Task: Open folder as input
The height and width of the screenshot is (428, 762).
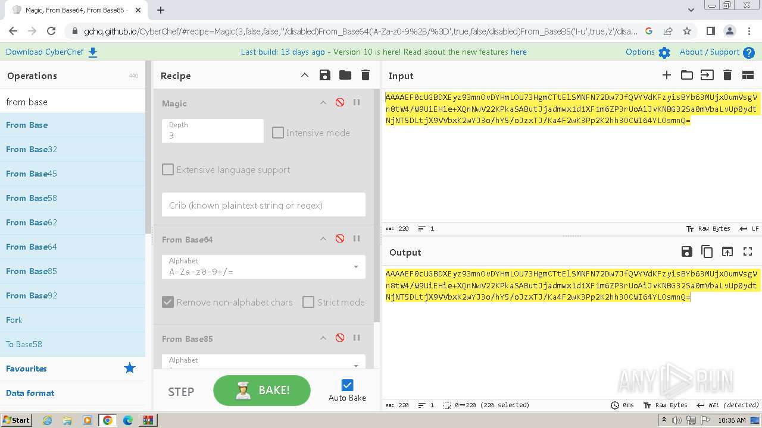Action: [x=687, y=75]
